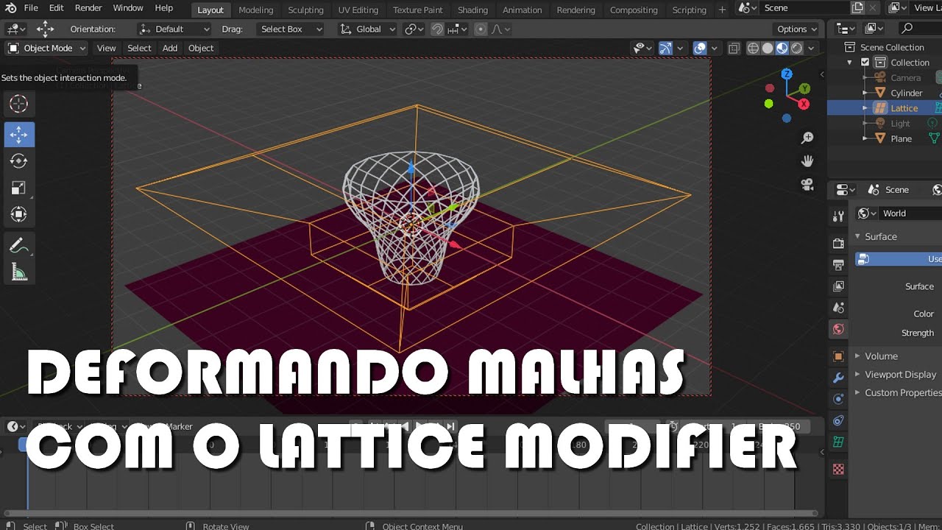Viewport: 942px width, 530px height.
Task: Toggle camera view with camera icon
Action: coord(807,184)
